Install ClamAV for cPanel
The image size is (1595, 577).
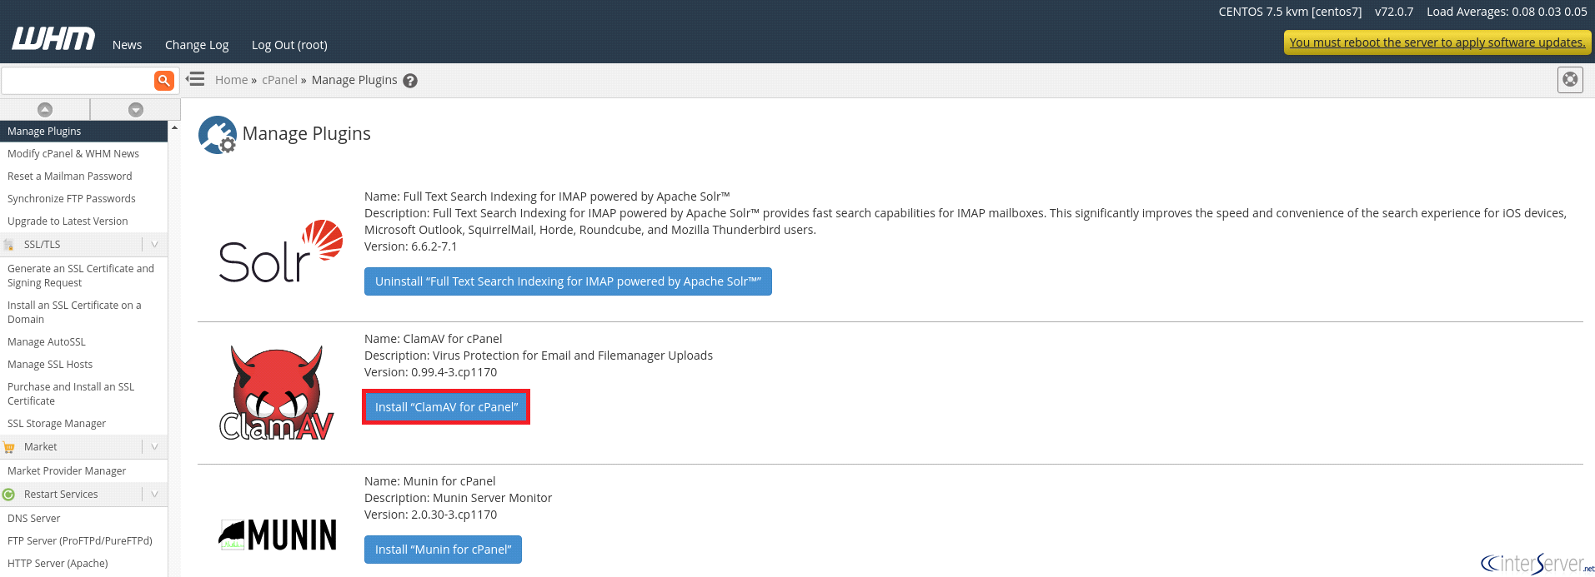click(446, 407)
